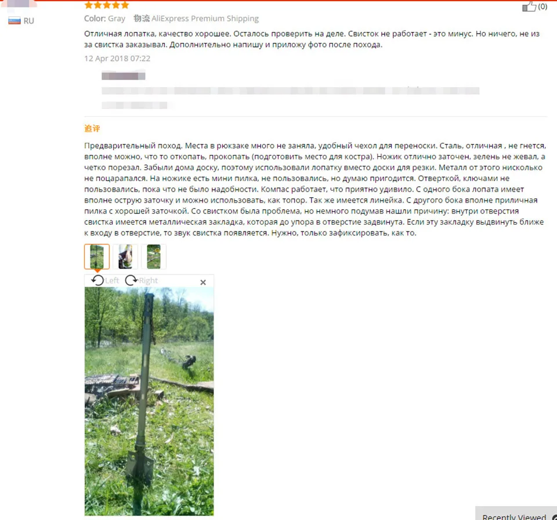The width and height of the screenshot is (557, 520).
Task: Rotate the photo right with the clockwise arrow
Action: pyautogui.click(x=132, y=280)
